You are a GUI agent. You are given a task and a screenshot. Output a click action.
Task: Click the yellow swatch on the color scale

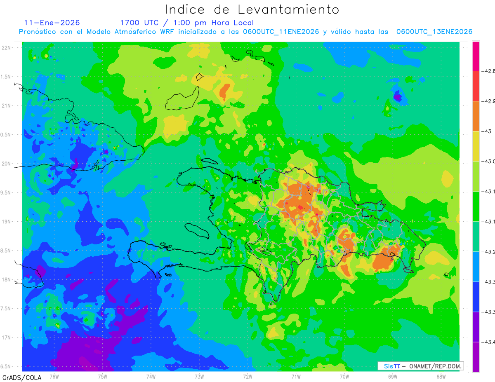click(x=476, y=146)
